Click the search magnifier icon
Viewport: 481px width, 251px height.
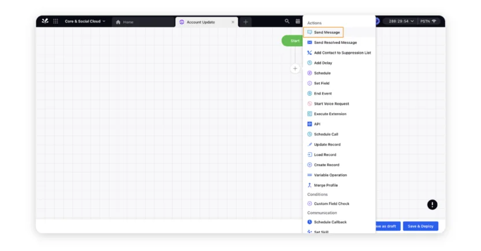[287, 21]
